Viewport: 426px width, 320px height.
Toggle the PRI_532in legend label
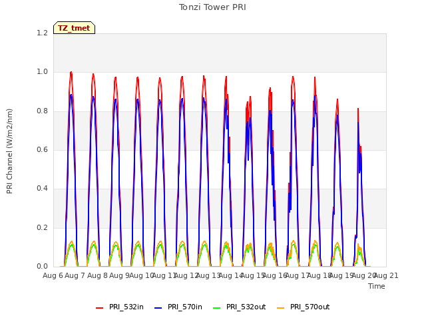(126, 307)
